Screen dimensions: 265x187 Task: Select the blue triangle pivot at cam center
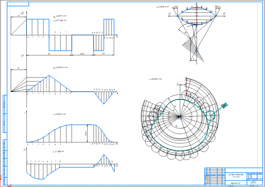180,118
